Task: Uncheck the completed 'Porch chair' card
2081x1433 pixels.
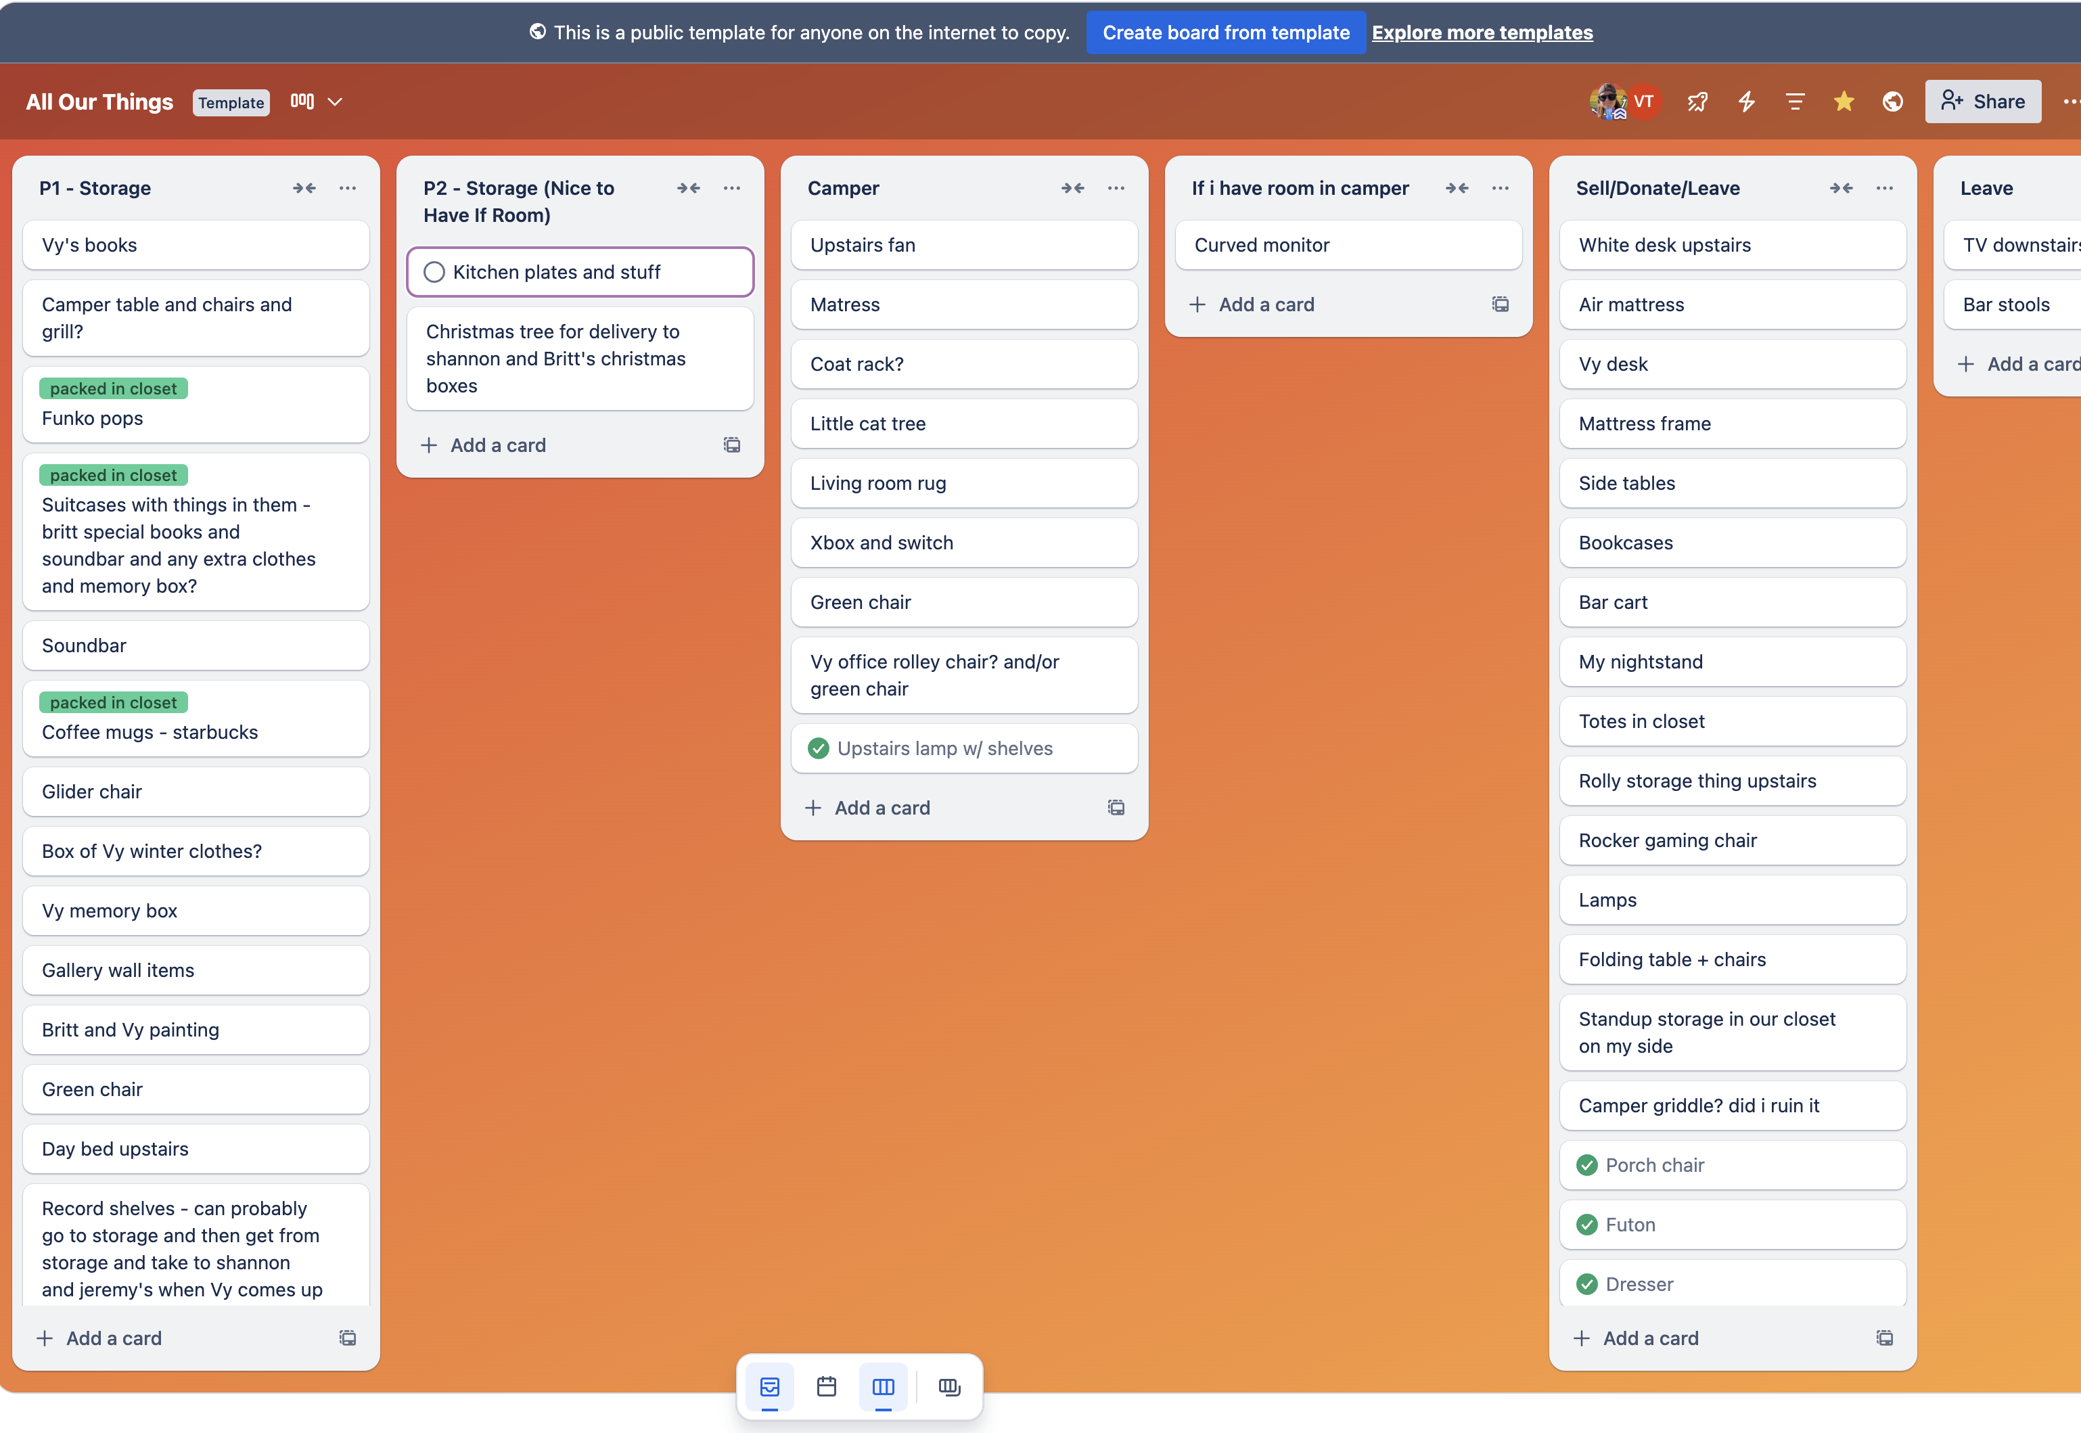Action: [x=1588, y=1164]
